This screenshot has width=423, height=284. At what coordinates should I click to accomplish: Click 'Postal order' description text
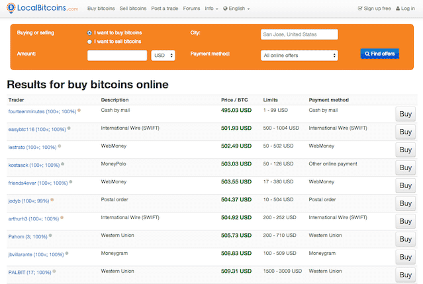(115, 200)
